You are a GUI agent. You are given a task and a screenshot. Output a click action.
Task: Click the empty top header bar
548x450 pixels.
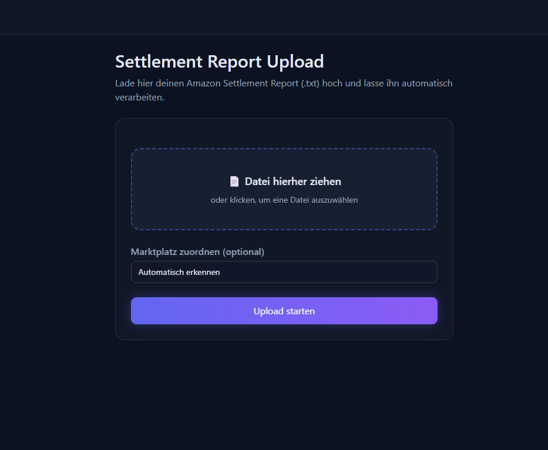pyautogui.click(x=274, y=17)
